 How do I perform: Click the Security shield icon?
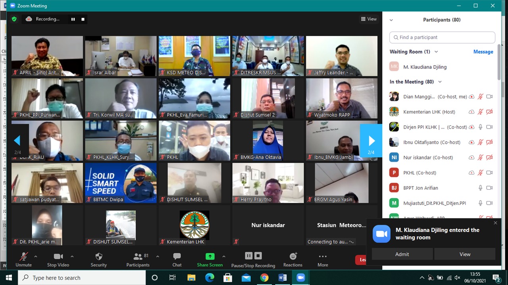(x=99, y=256)
